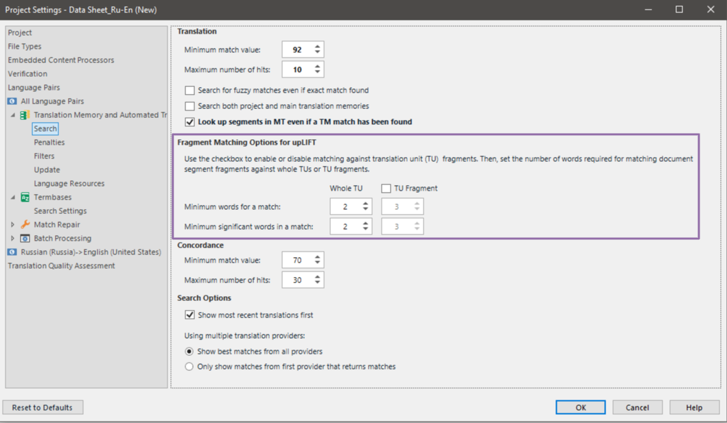Screen dimensions: 727x423
Task: Enable search both project and main memories
Action: [x=189, y=106]
